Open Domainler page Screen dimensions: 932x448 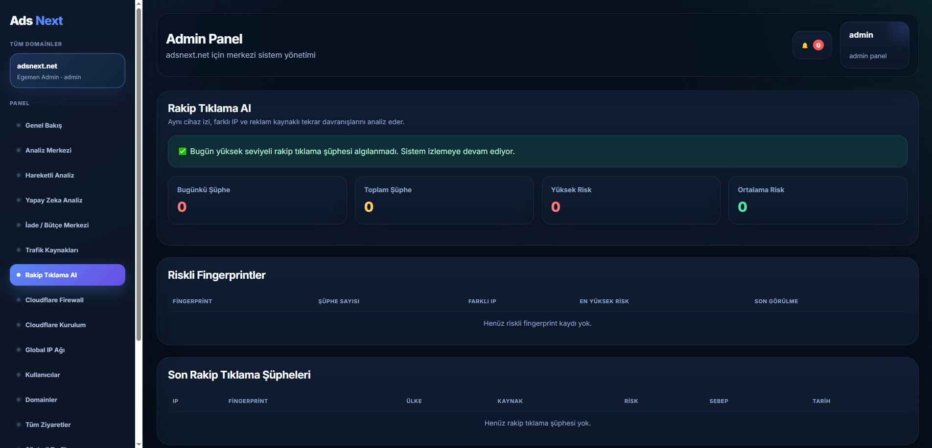(x=68, y=400)
